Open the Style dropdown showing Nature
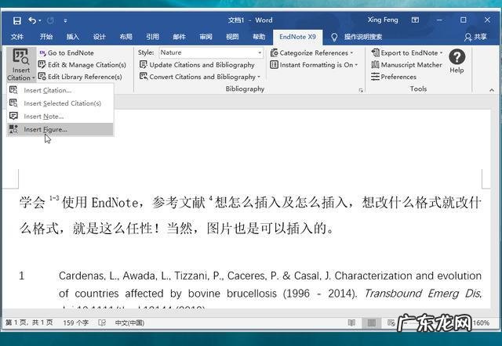The image size is (502, 346). click(212, 52)
